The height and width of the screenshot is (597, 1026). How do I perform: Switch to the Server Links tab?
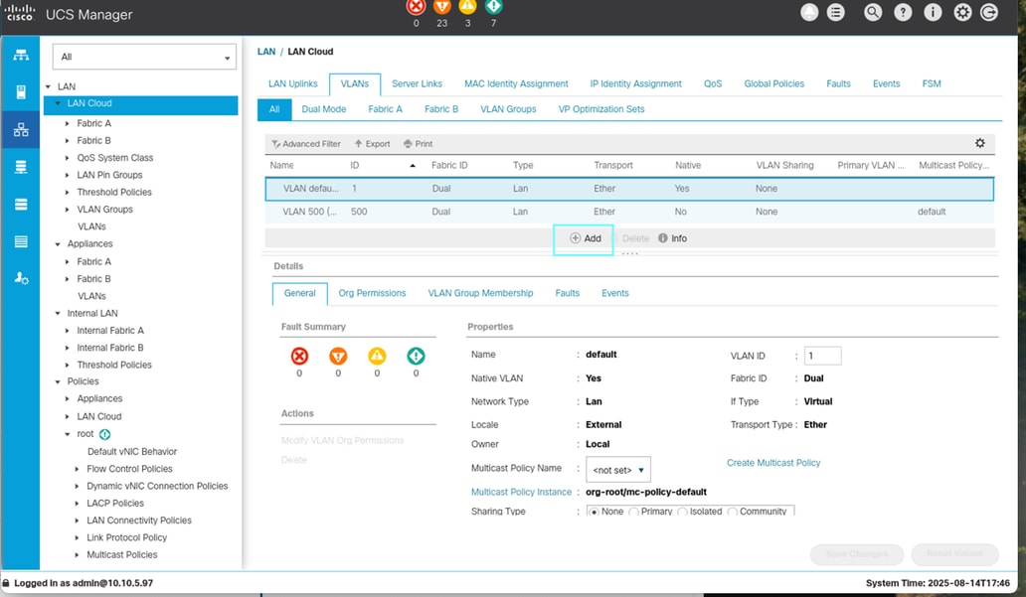click(x=417, y=83)
